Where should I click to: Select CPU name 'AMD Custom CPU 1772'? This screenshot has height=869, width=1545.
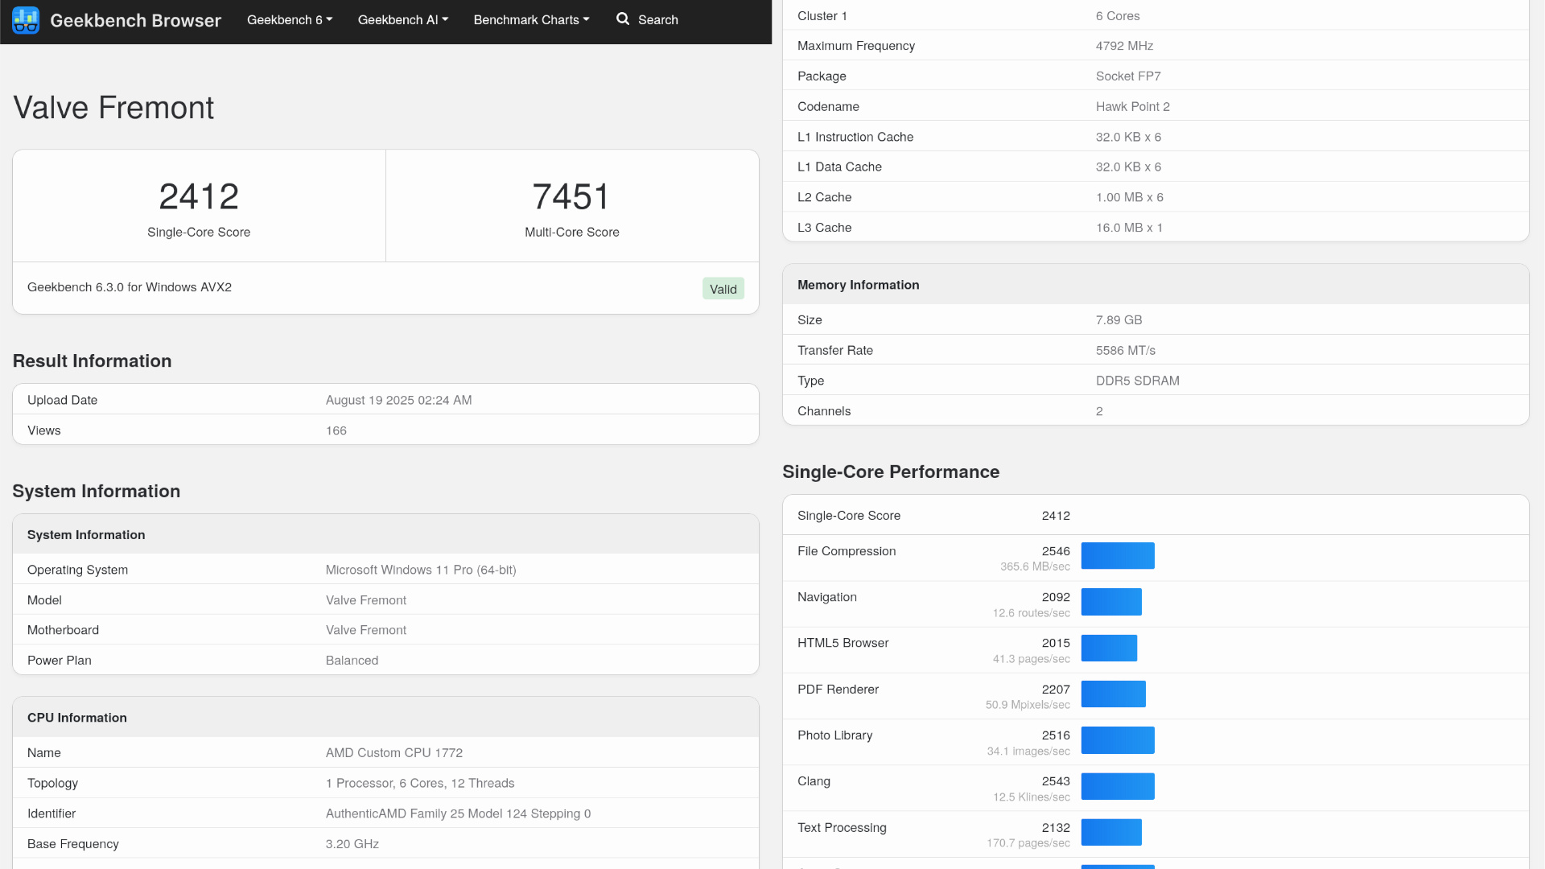point(394,753)
